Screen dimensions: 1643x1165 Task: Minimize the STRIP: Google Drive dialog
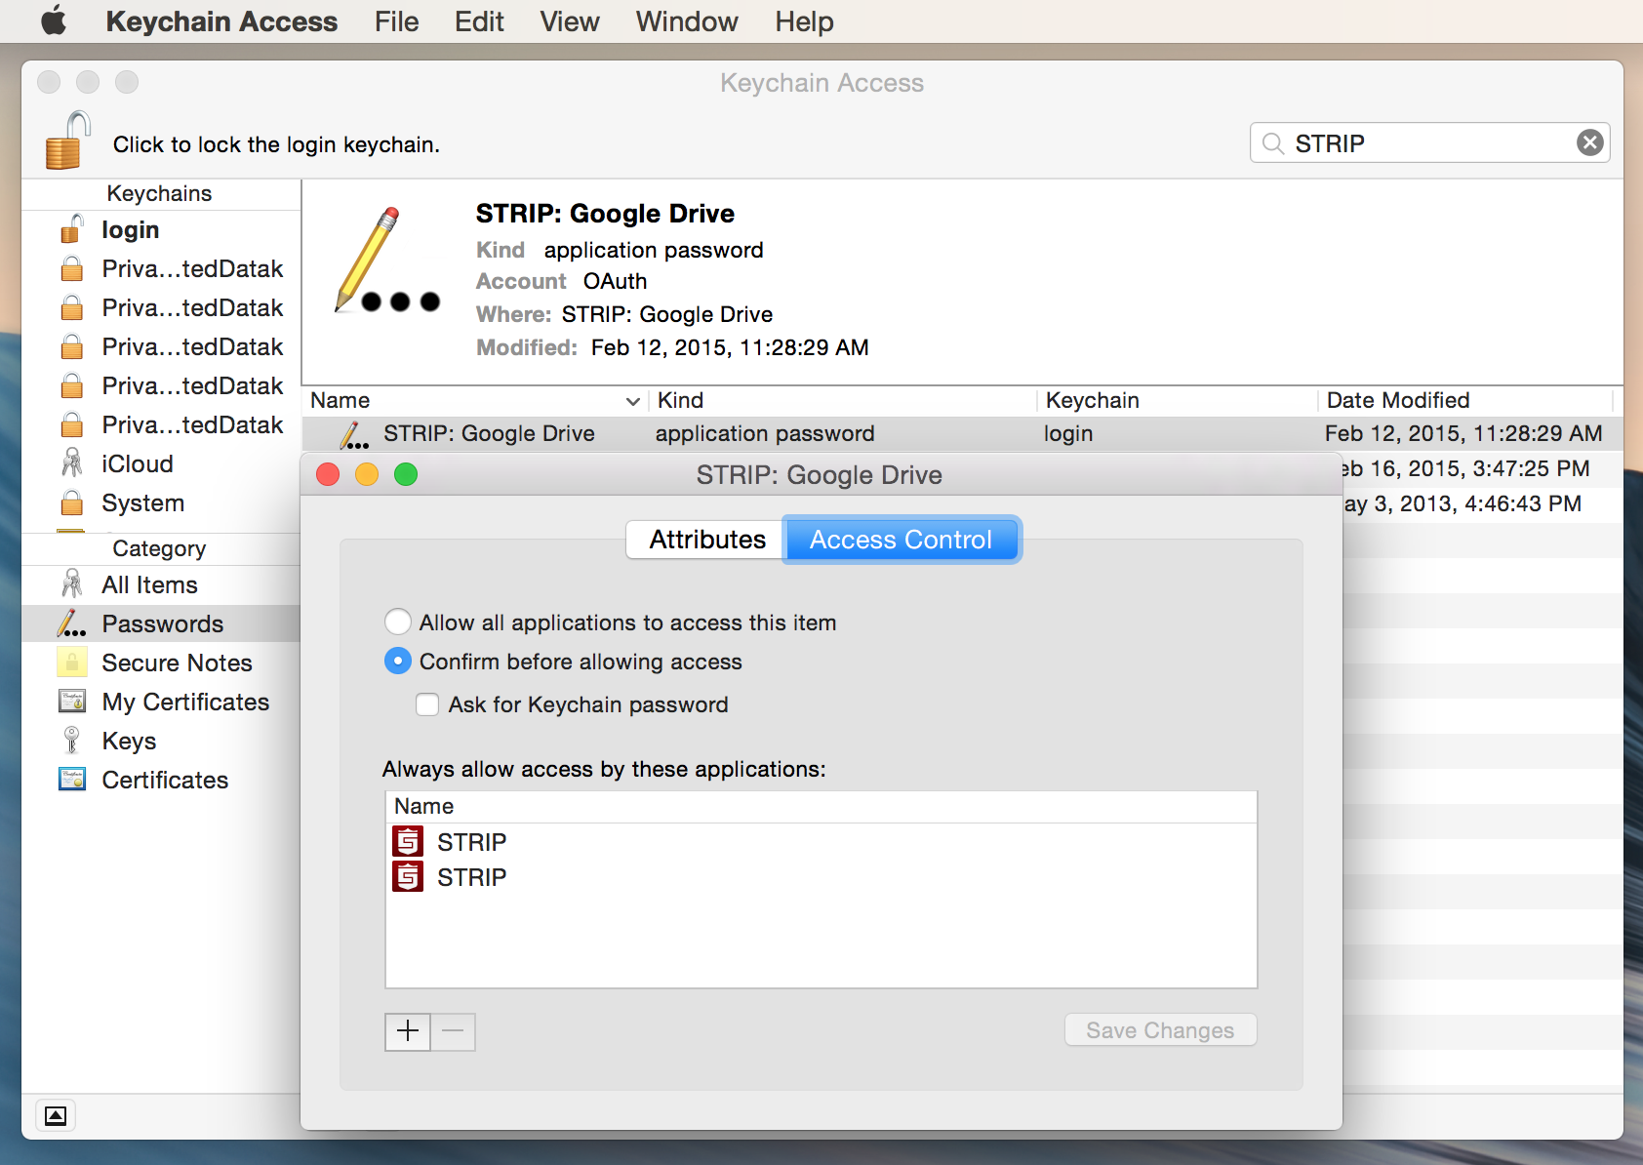point(367,474)
